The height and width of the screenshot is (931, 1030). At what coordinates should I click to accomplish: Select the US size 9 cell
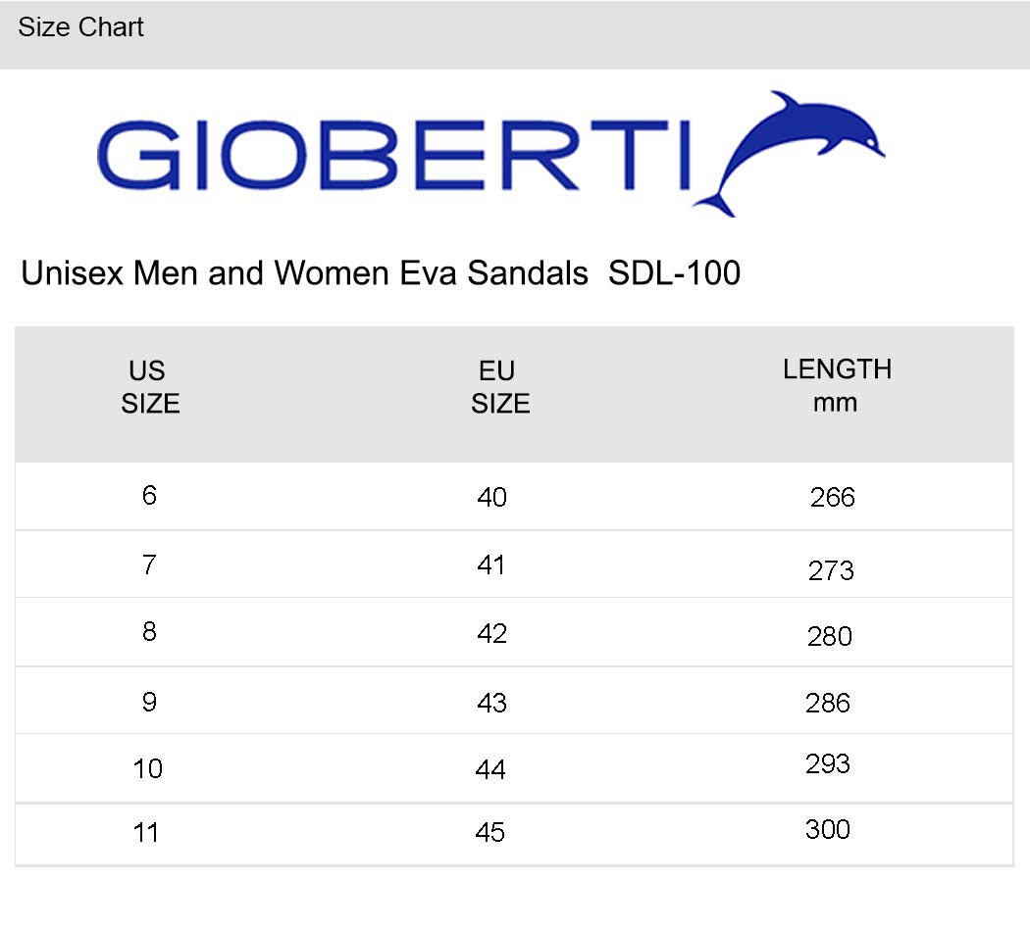[x=149, y=703]
